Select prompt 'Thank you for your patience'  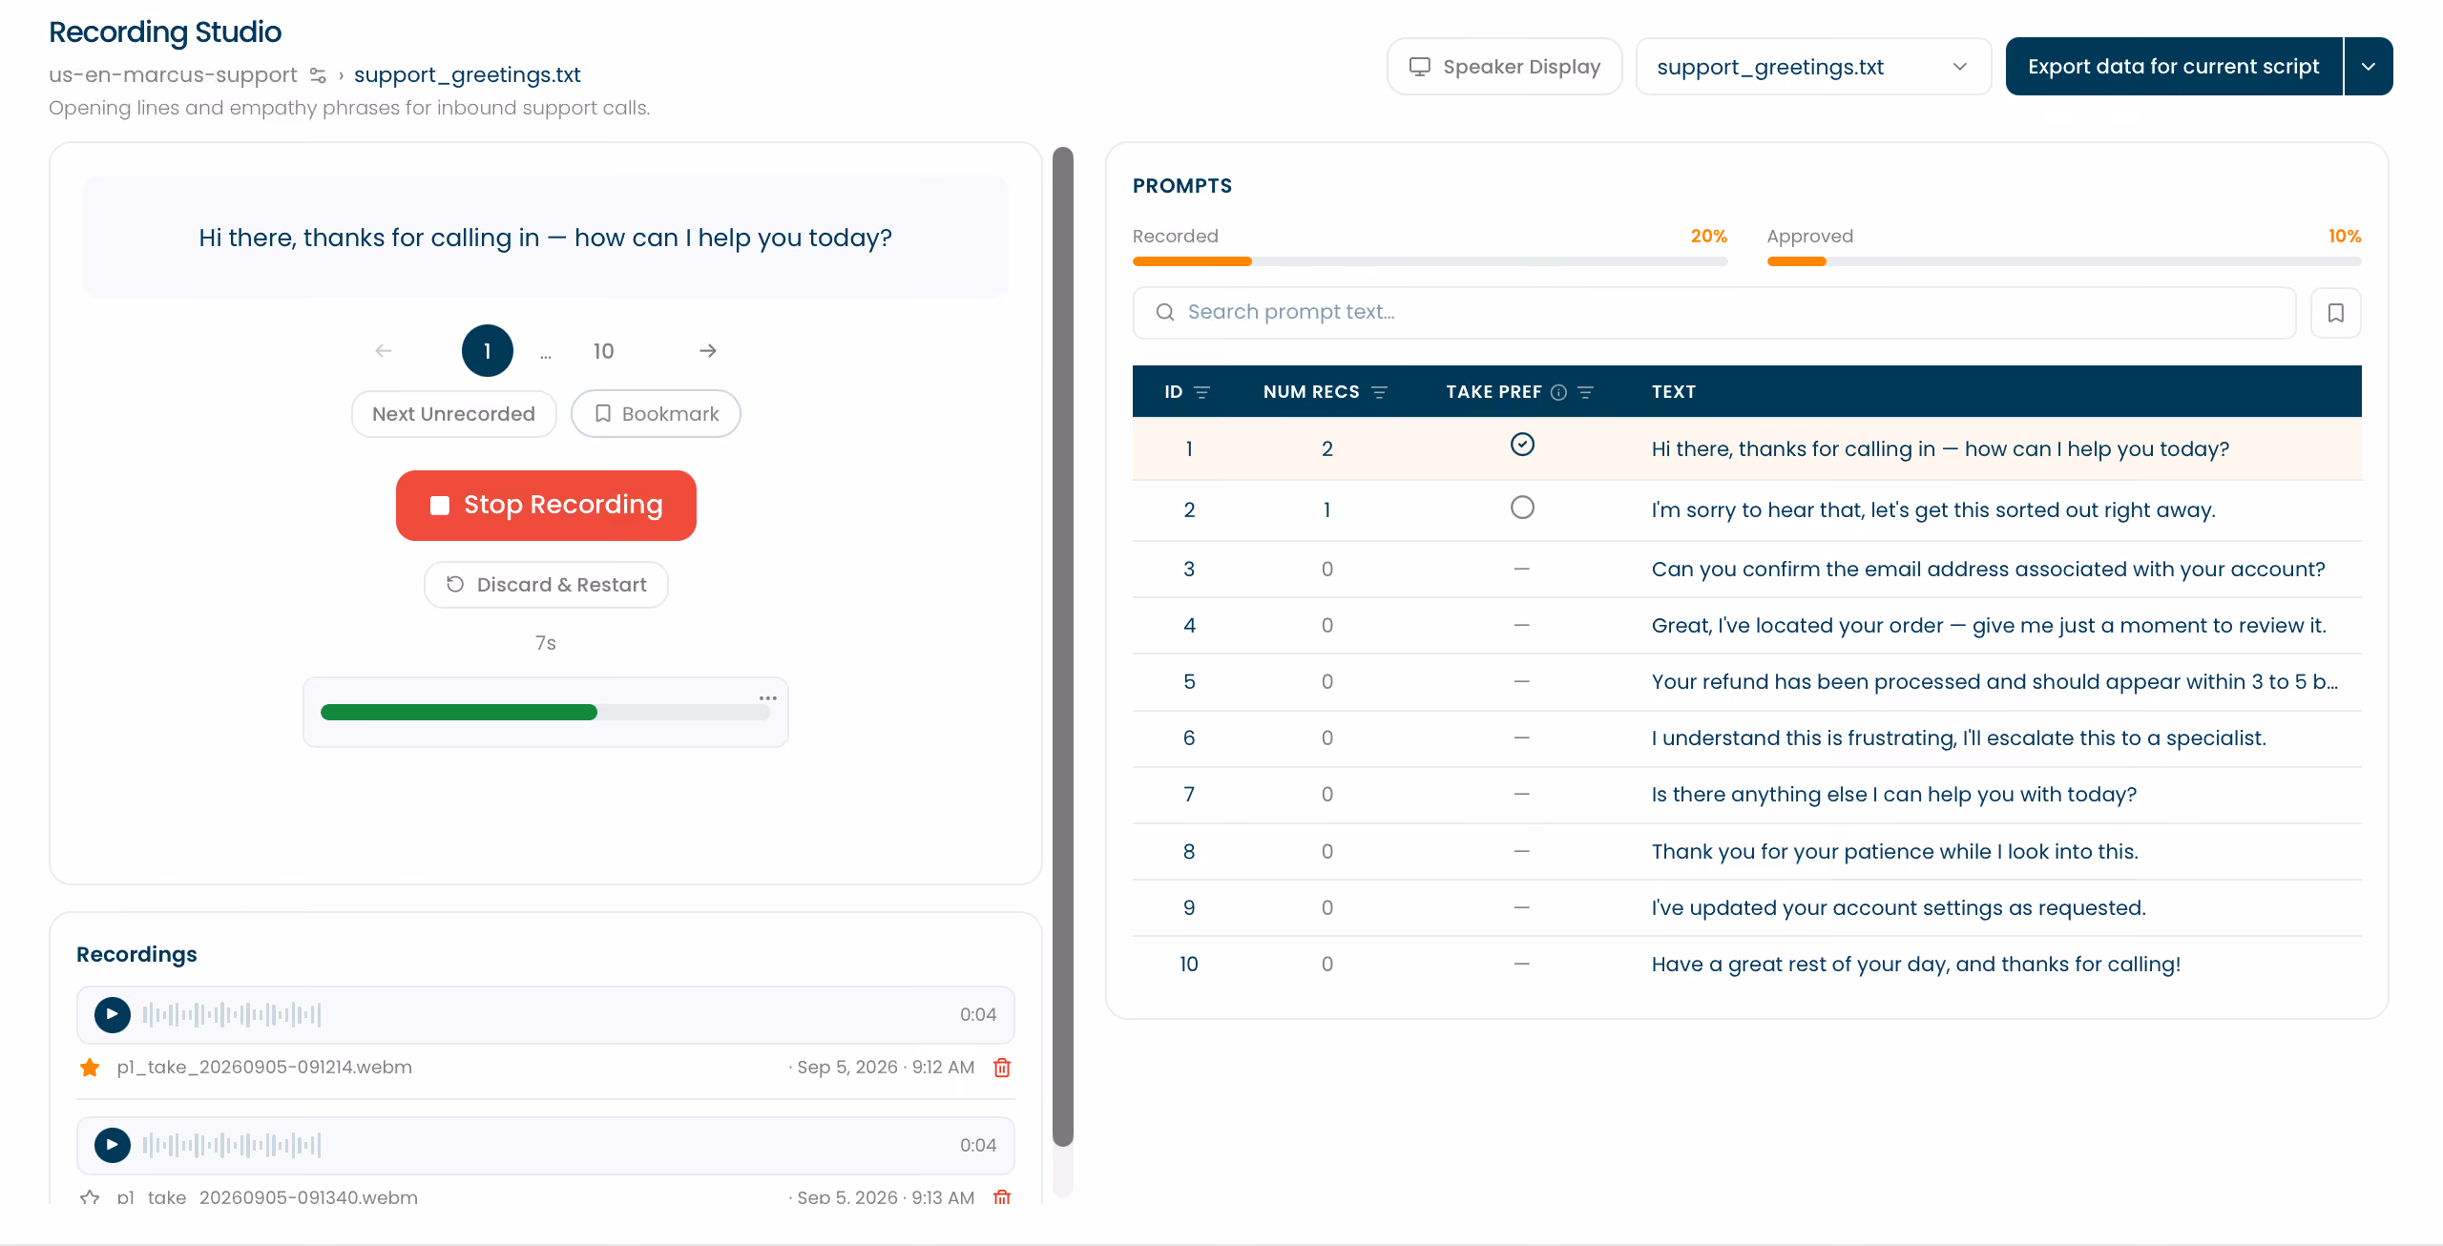[1747, 852]
